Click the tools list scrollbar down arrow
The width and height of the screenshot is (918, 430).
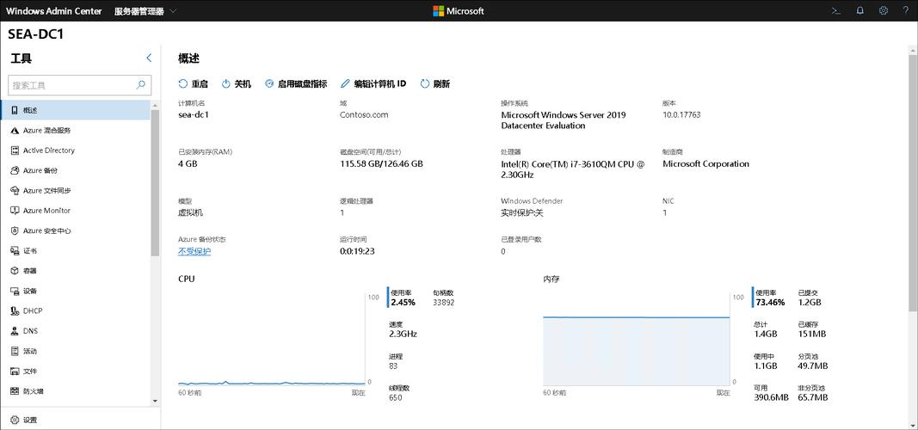point(155,401)
